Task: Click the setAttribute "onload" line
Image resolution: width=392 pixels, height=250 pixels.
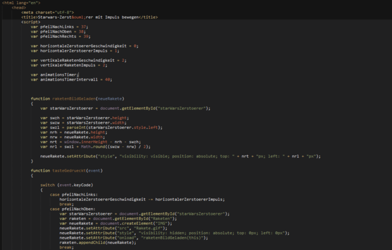Action: [x=134, y=238]
